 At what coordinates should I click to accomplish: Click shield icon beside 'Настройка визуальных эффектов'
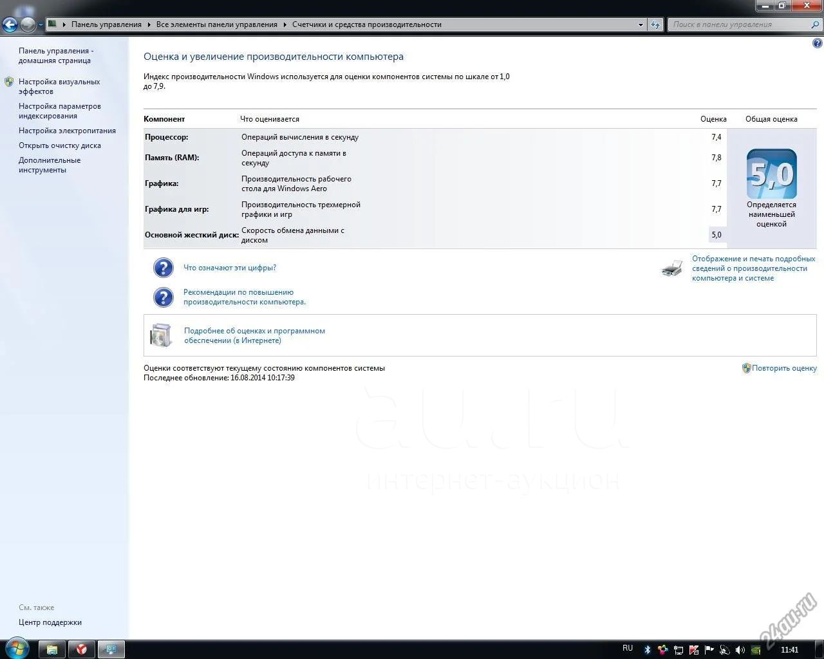click(x=9, y=82)
